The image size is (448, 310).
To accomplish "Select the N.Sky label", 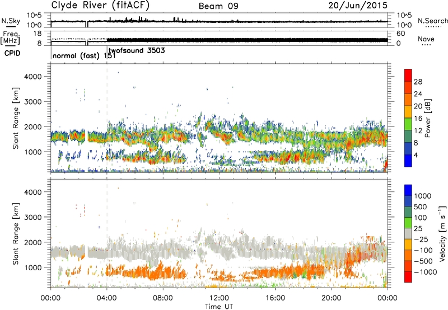I will (x=11, y=21).
